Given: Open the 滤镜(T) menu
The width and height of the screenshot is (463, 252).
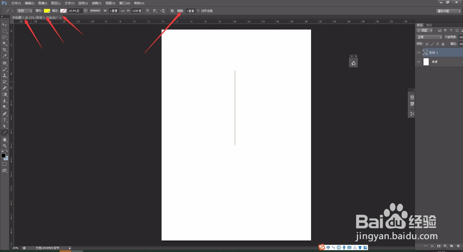Looking at the screenshot, I should 96,3.
